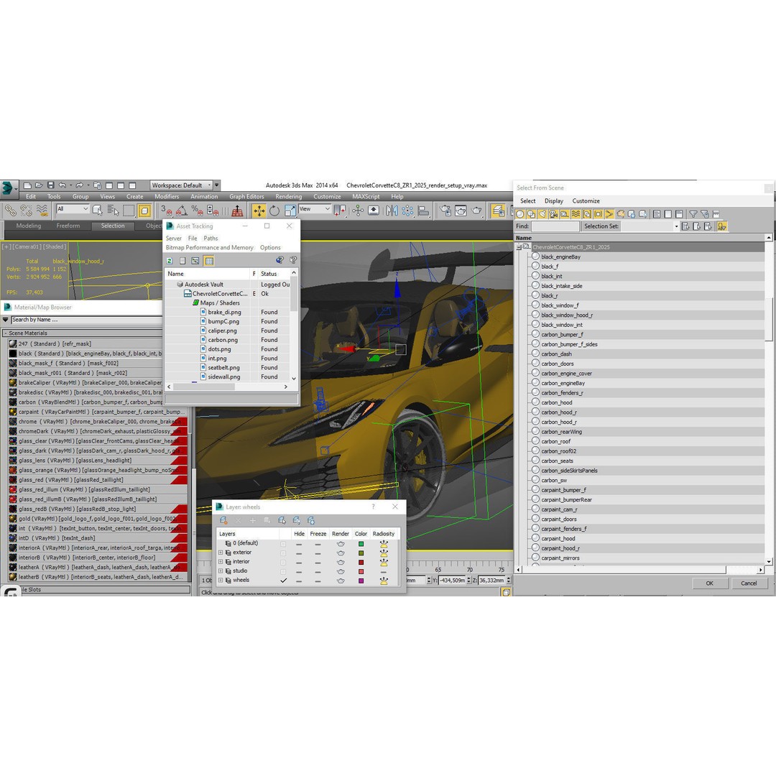Click the Open File folder icon
Screen dimensions: 776x776
(39, 185)
